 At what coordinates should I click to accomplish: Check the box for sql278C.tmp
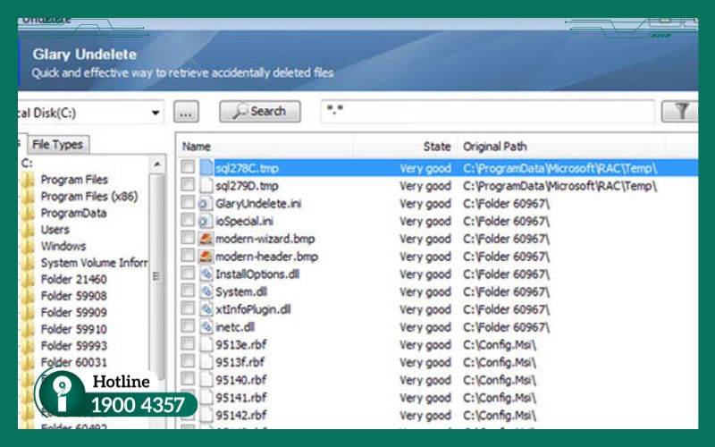188,168
